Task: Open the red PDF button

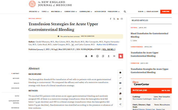Action: 121,56
